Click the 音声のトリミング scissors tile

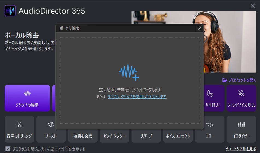point(19,129)
